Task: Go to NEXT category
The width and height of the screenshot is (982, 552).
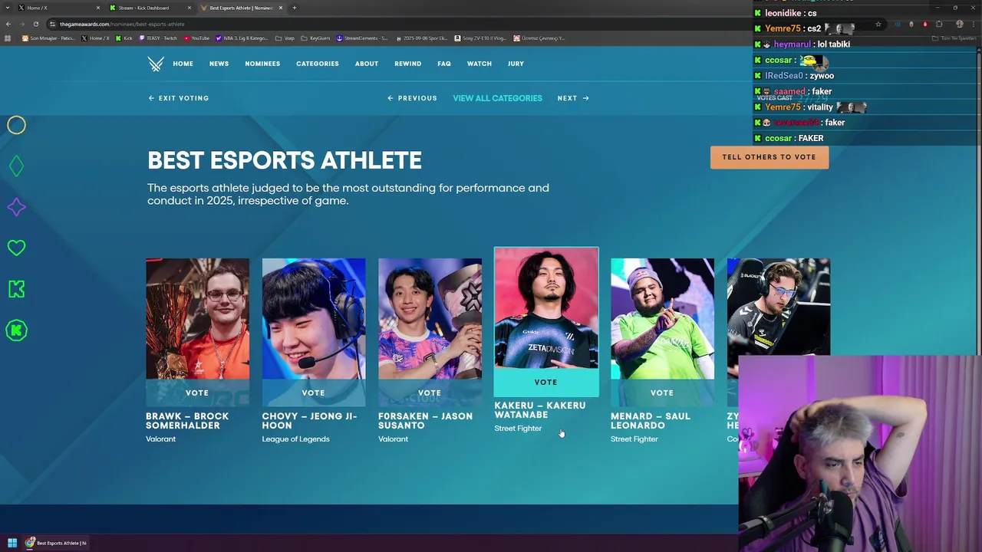Action: pos(573,98)
